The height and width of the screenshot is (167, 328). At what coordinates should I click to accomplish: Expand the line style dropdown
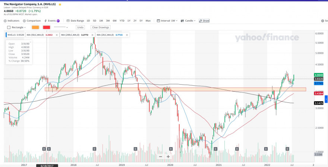tap(61, 27)
